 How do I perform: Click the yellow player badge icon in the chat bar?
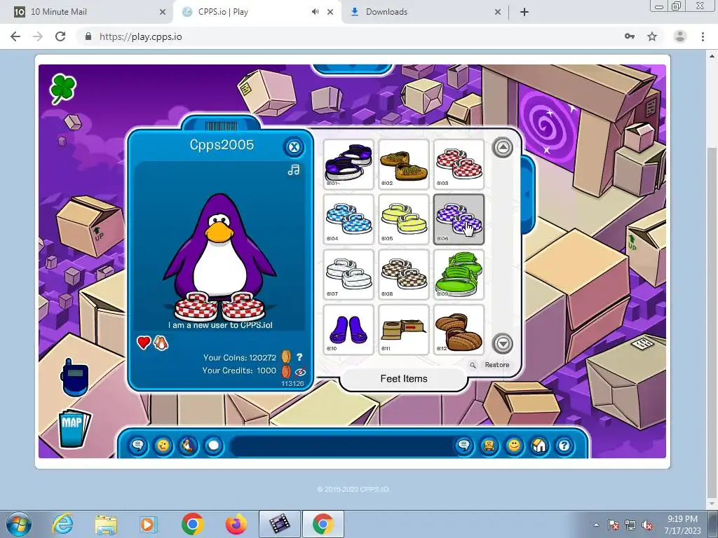pyautogui.click(x=489, y=445)
